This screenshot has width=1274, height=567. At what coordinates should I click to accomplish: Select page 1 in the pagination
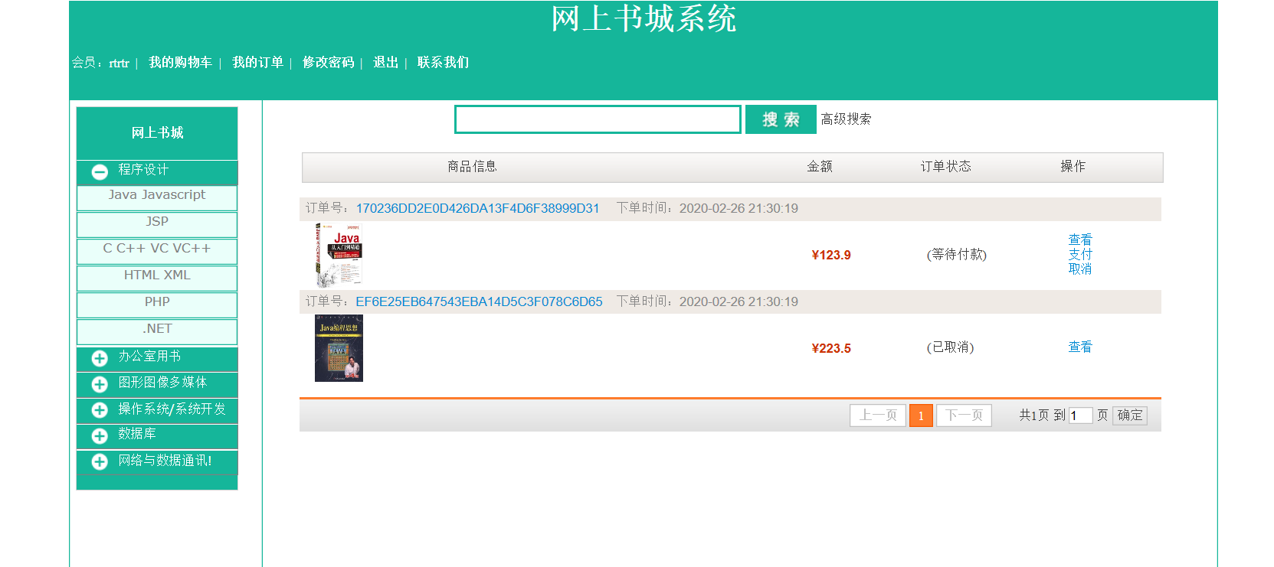coord(921,415)
